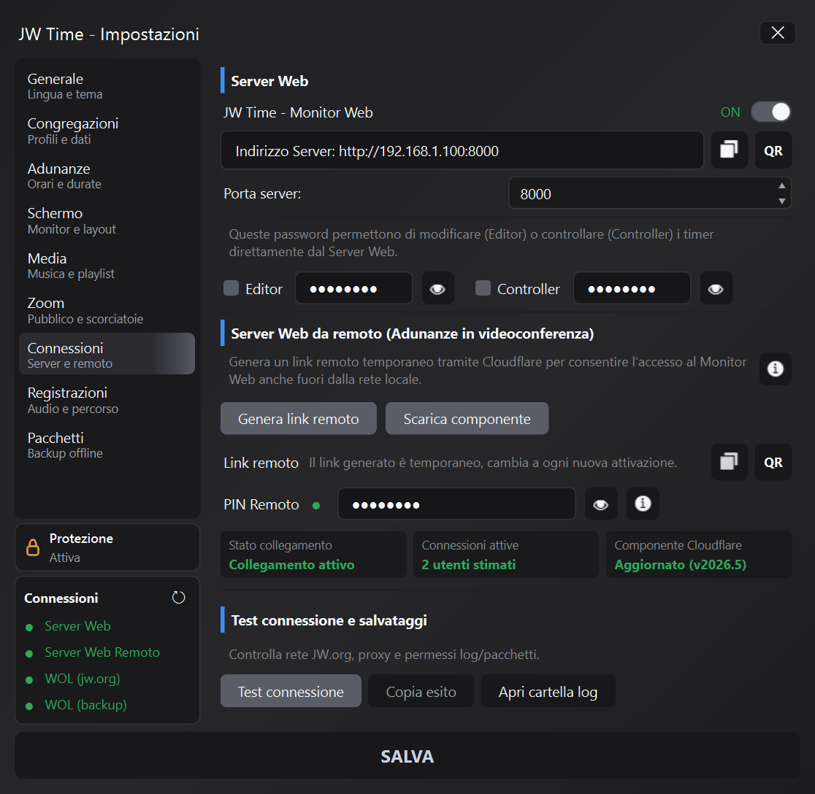Click the ON label of Monitor Web

730,112
